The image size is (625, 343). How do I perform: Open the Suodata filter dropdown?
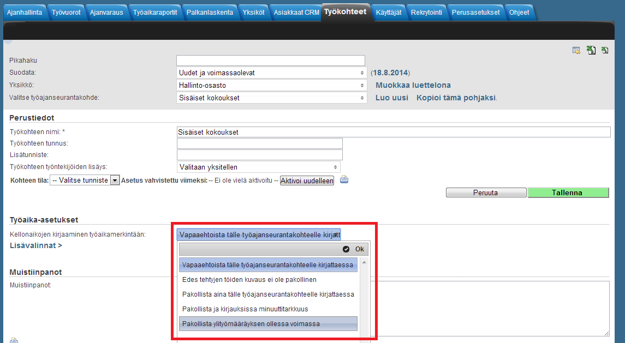click(x=271, y=73)
